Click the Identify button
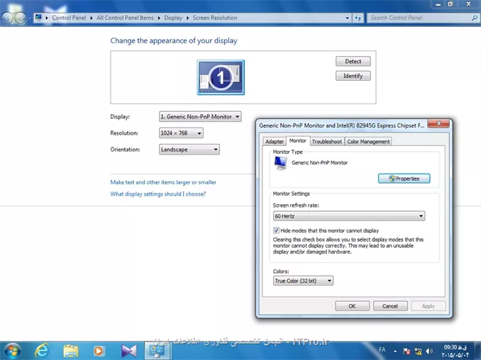The image size is (481, 360). click(x=353, y=76)
